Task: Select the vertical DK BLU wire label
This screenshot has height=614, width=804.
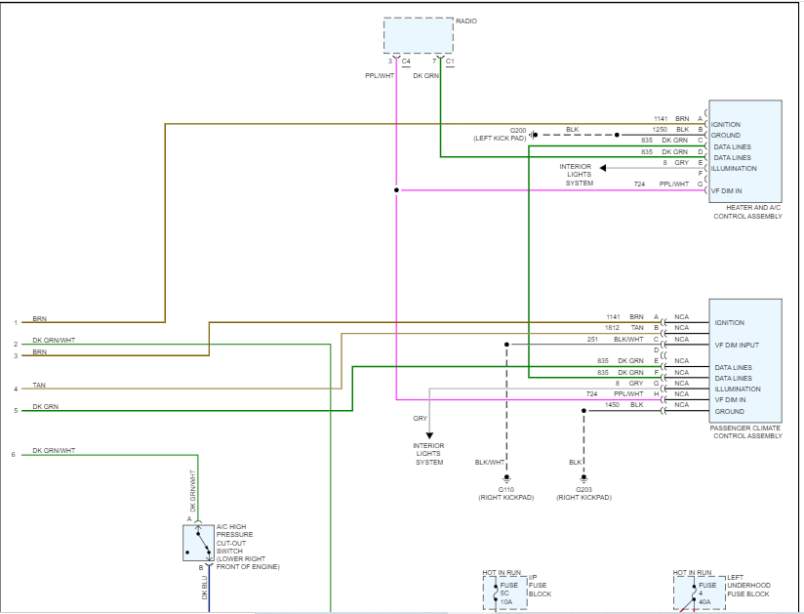Action: pyautogui.click(x=204, y=588)
